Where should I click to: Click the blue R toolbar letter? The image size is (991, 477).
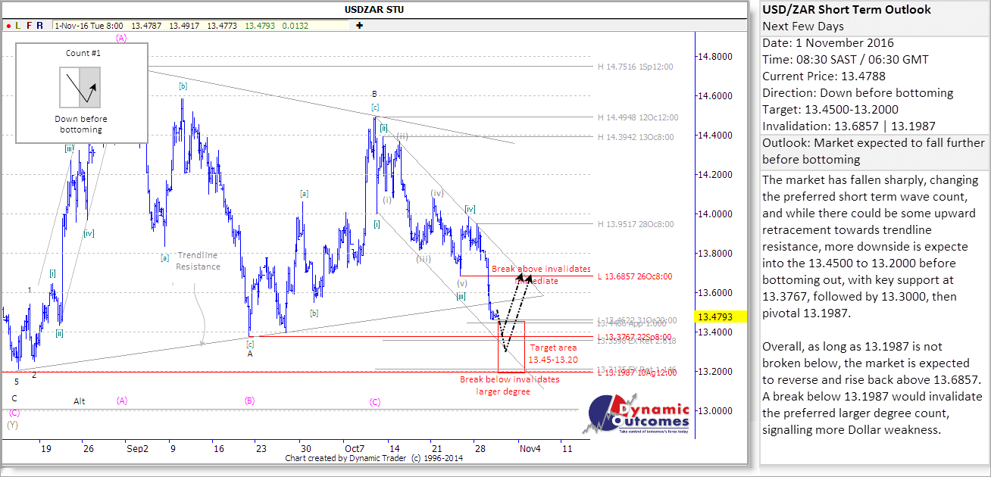pos(39,25)
